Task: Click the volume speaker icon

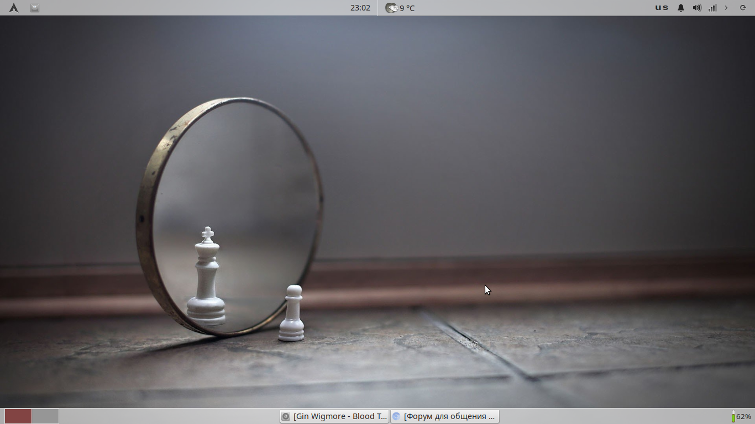Action: (697, 8)
